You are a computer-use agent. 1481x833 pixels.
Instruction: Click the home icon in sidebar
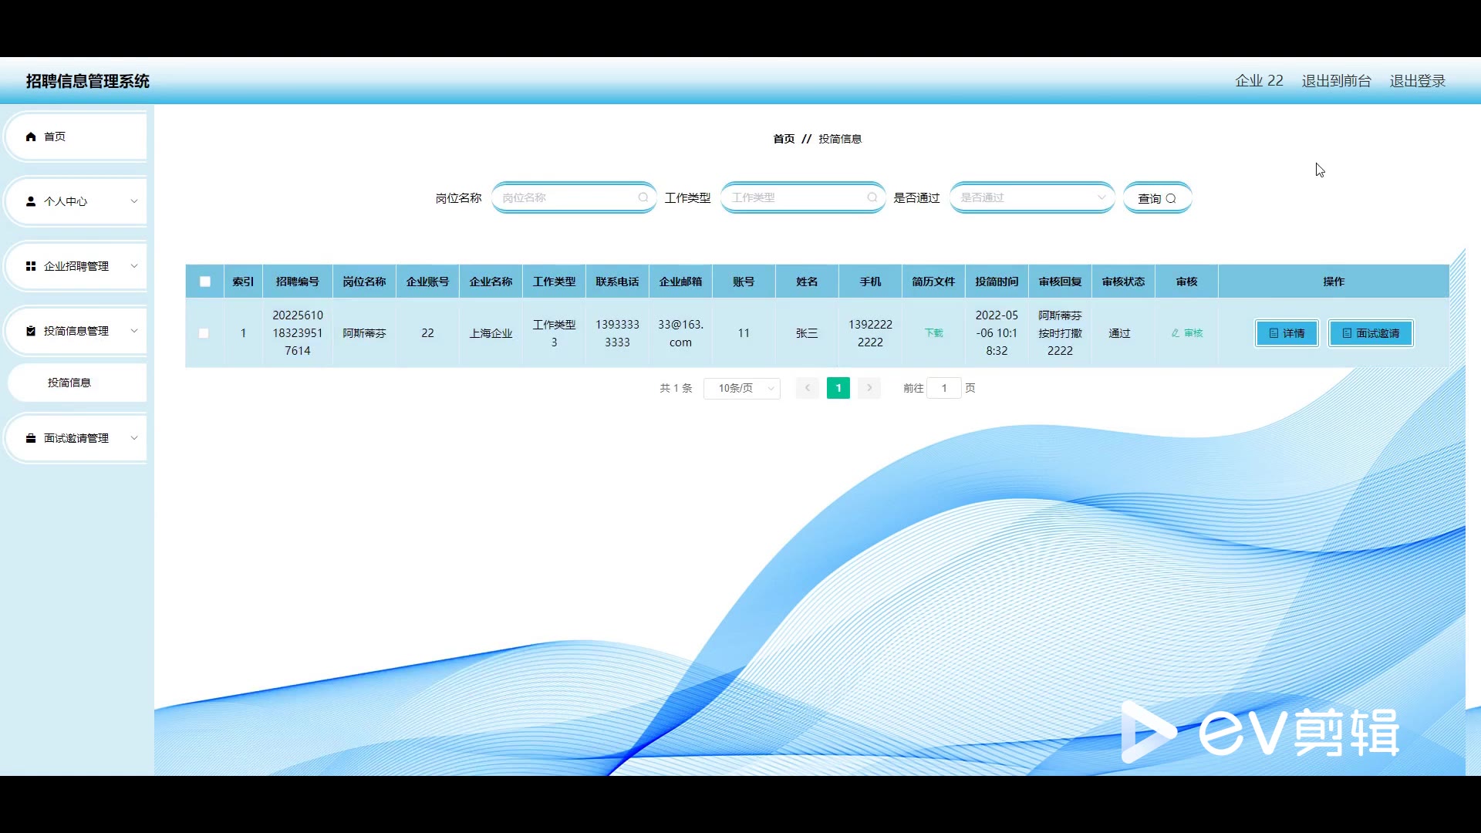pyautogui.click(x=31, y=137)
